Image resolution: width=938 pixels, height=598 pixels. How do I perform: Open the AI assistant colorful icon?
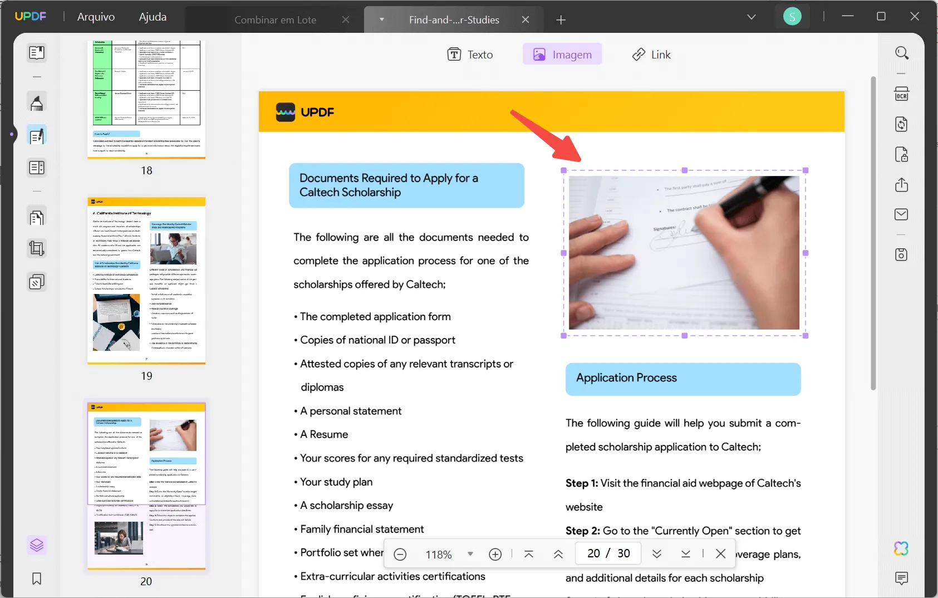[901, 548]
